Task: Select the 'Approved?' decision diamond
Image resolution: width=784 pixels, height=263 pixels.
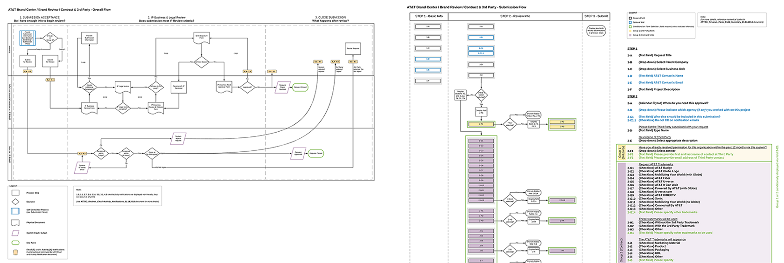Action: point(247,87)
